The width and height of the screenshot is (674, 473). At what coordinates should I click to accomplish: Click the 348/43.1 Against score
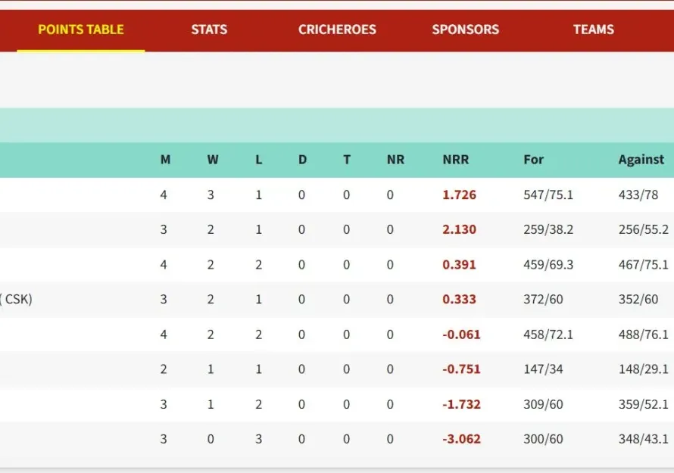pos(644,439)
